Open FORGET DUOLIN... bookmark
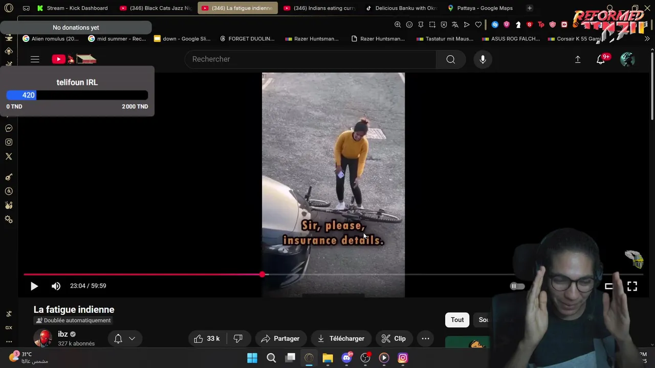Viewport: 655px width, 368px height. click(247, 39)
